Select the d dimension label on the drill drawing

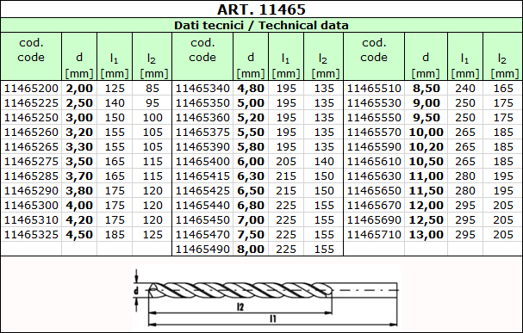tap(136, 291)
